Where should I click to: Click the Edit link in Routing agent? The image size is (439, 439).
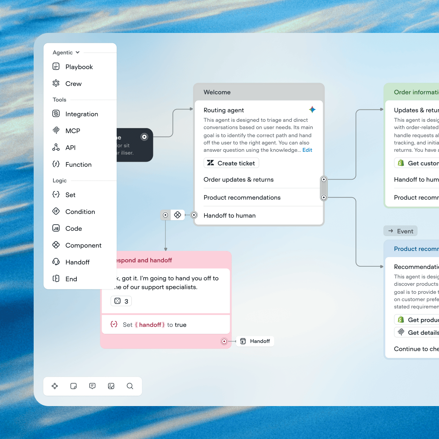tap(307, 150)
